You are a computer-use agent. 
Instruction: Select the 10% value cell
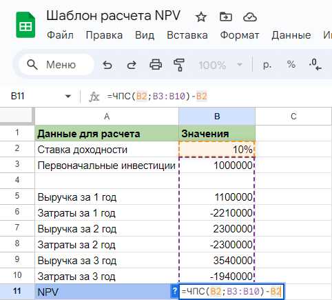coord(217,149)
